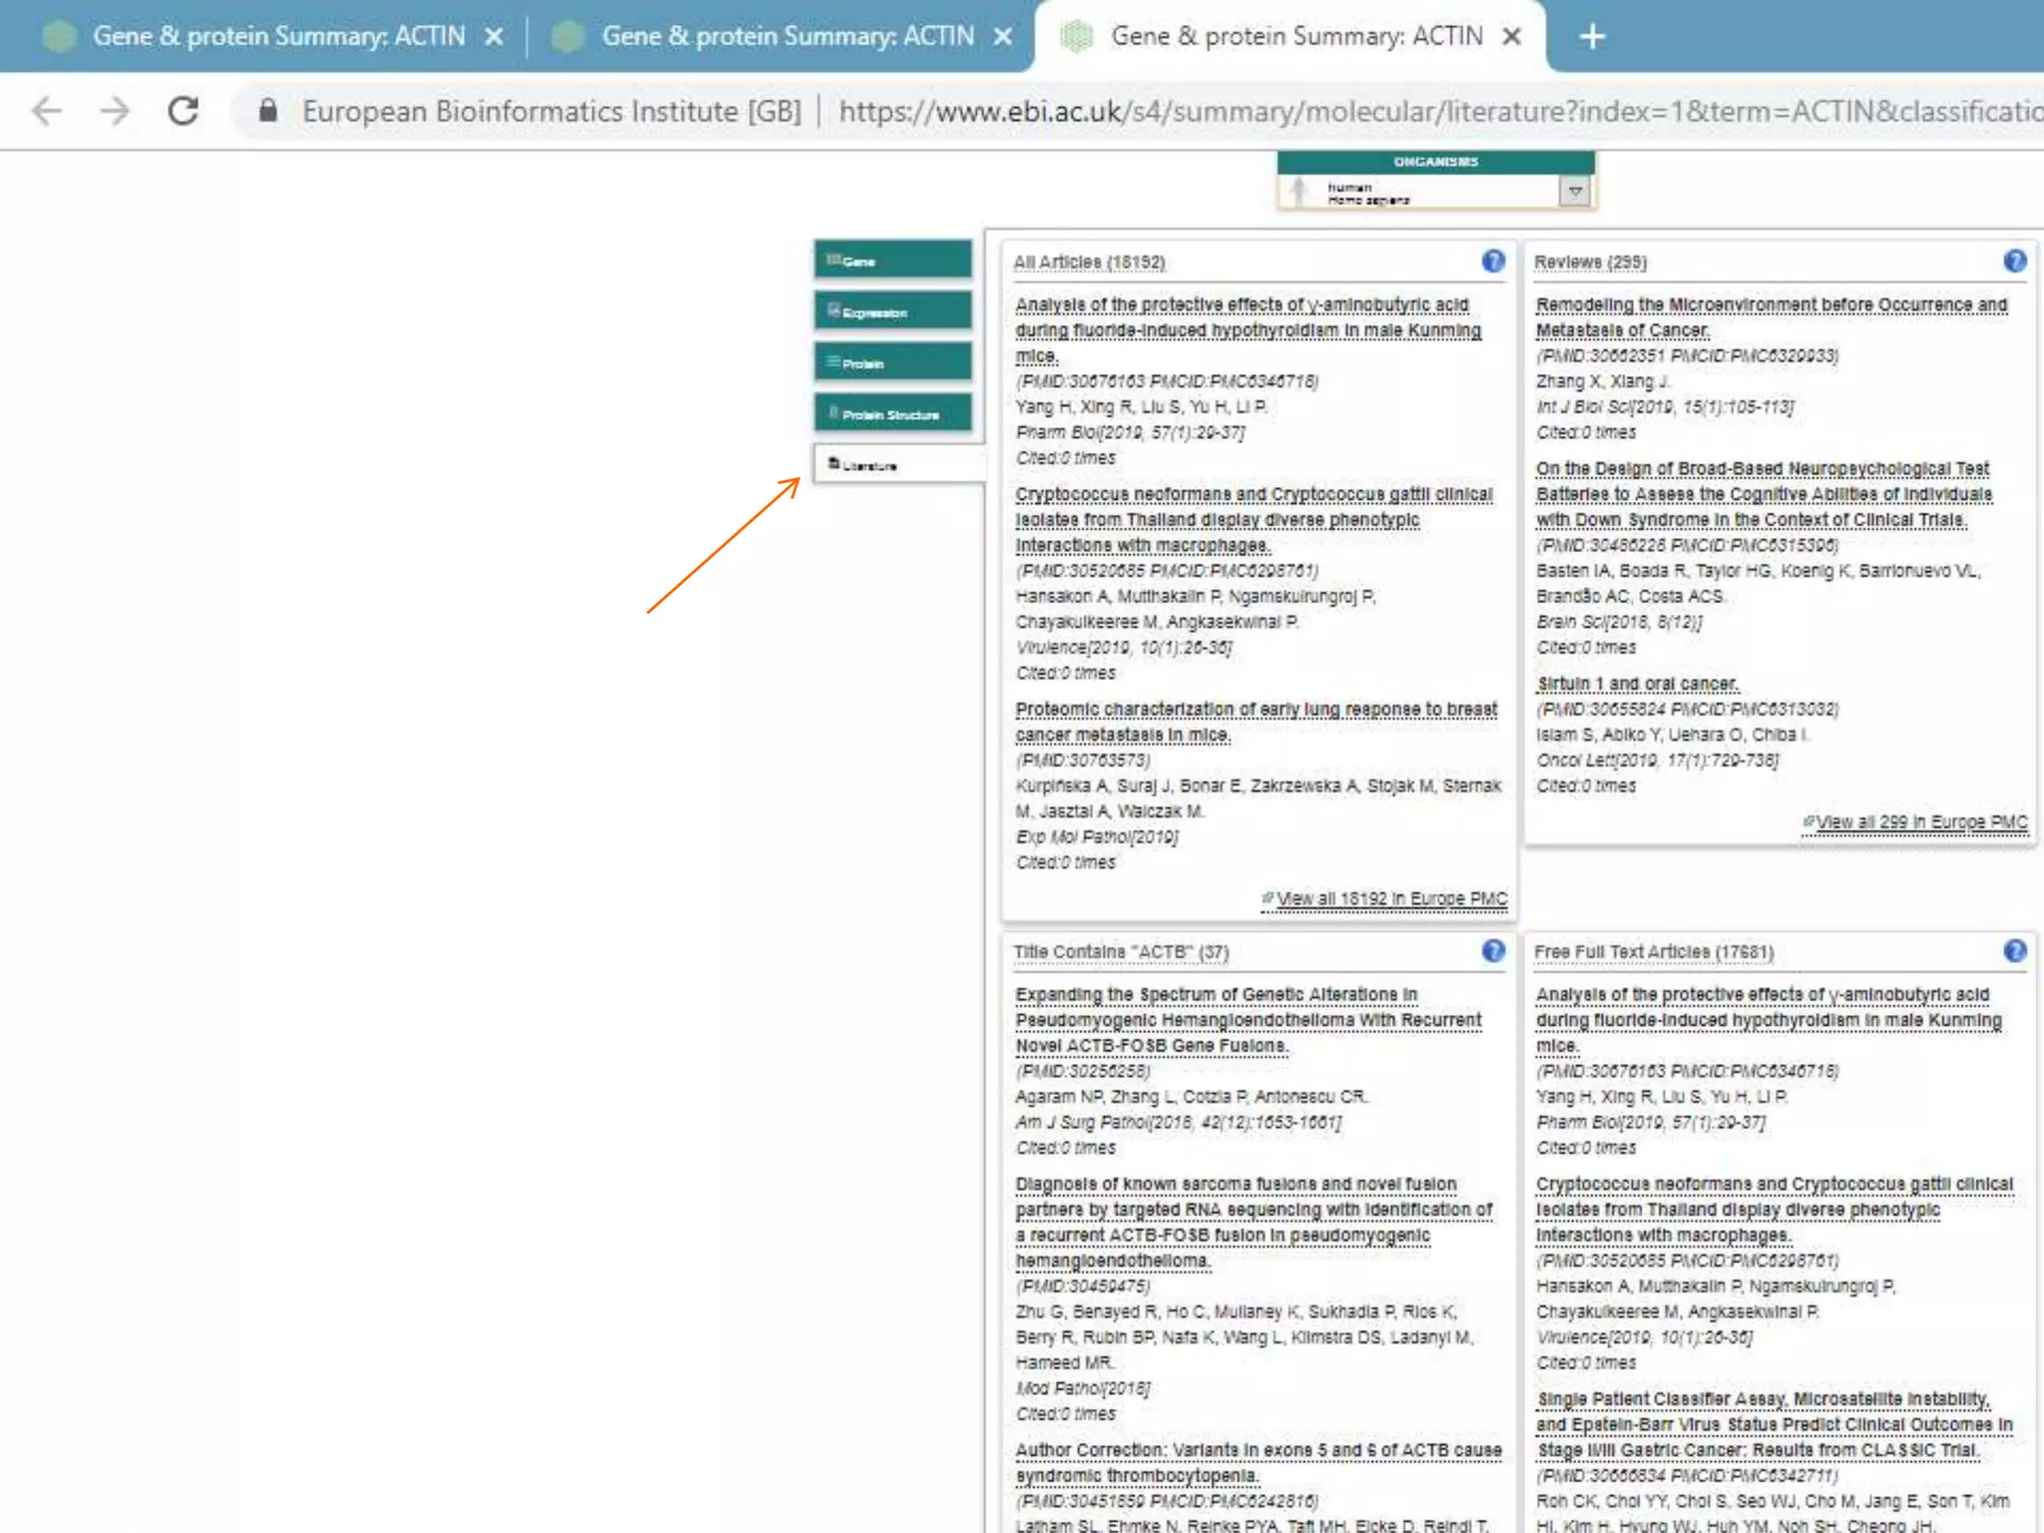Select the Protein sidebar tab
The height and width of the screenshot is (1533, 2044).
coord(892,362)
